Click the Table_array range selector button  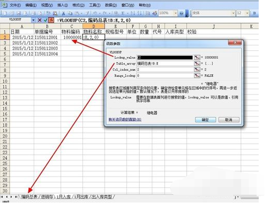coord(197,63)
